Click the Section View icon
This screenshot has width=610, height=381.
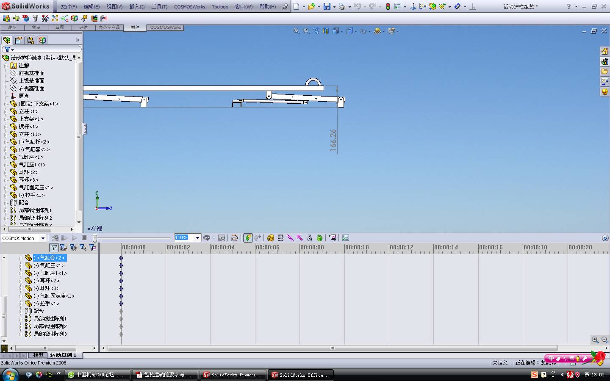[326, 31]
